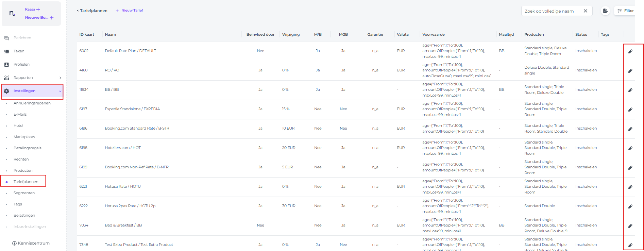Click the edit pencil for Default Rate Plan
Image resolution: width=644 pixels, height=251 pixels.
point(630,51)
